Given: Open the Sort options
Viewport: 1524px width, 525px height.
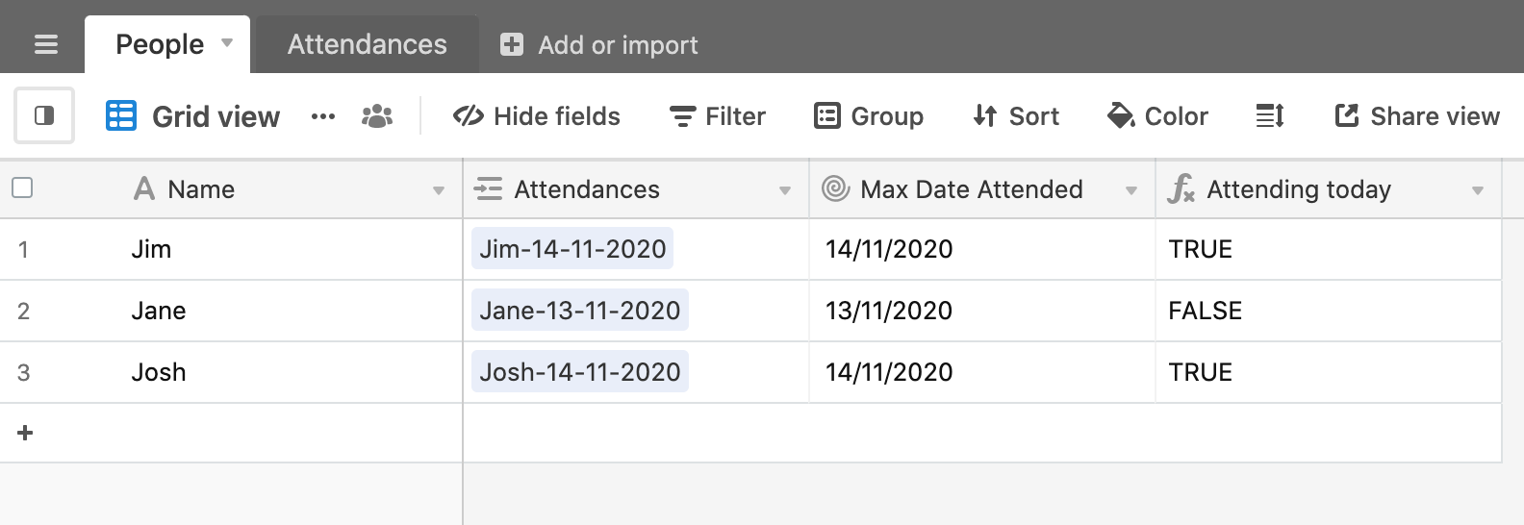Looking at the screenshot, I should tap(1016, 116).
